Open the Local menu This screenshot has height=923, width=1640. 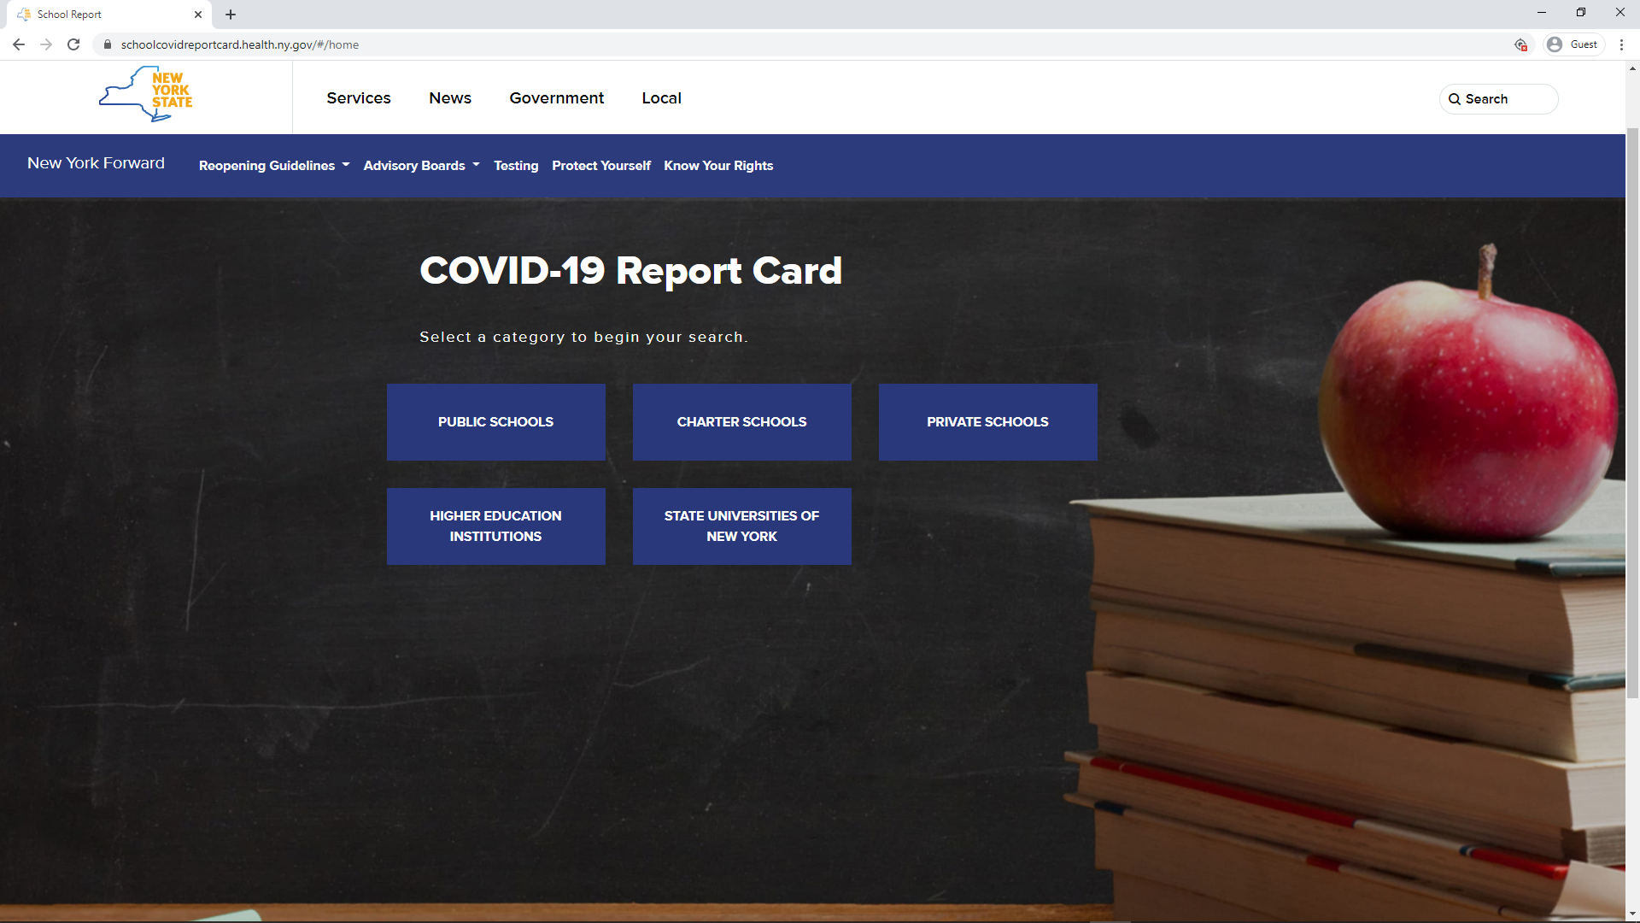click(x=662, y=98)
